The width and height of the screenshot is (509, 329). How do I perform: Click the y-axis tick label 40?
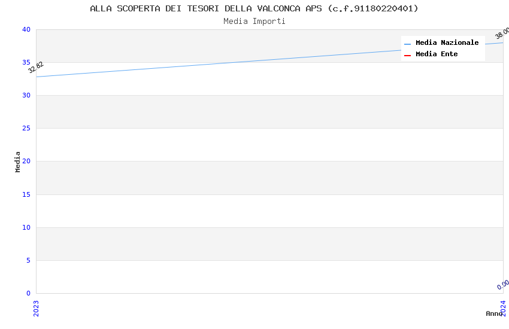[26, 29]
